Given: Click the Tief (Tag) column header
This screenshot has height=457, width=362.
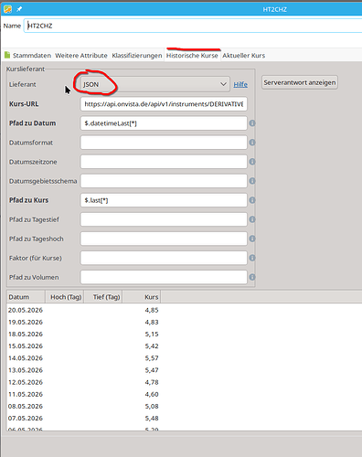Looking at the screenshot, I should click(103, 297).
